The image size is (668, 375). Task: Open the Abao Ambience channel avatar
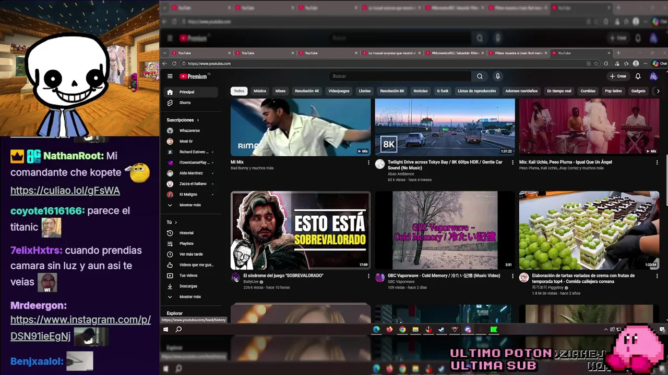coord(380,164)
